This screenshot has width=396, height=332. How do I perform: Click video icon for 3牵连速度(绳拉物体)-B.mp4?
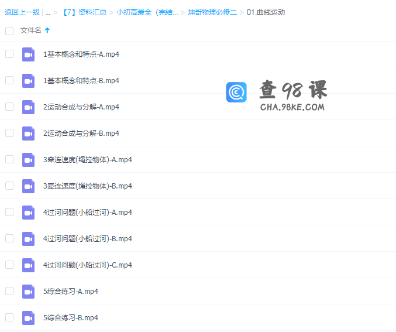click(28, 186)
